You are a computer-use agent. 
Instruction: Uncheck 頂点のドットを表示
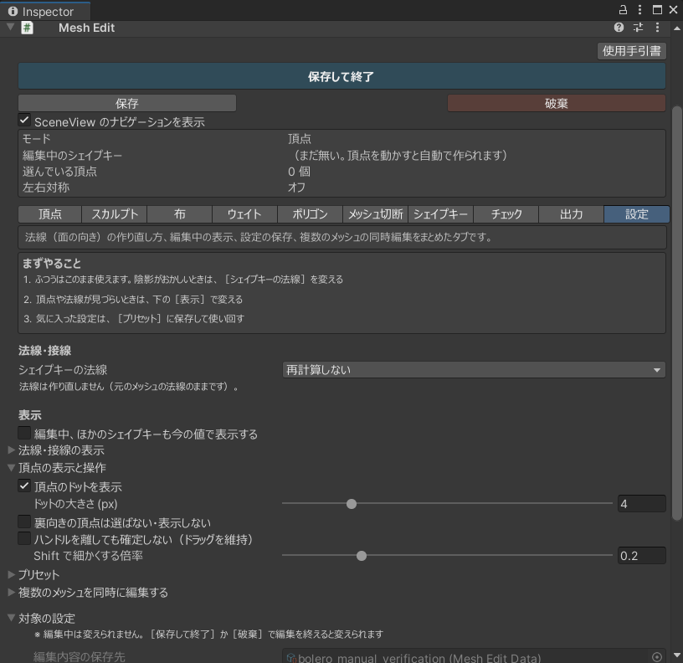[x=24, y=486]
